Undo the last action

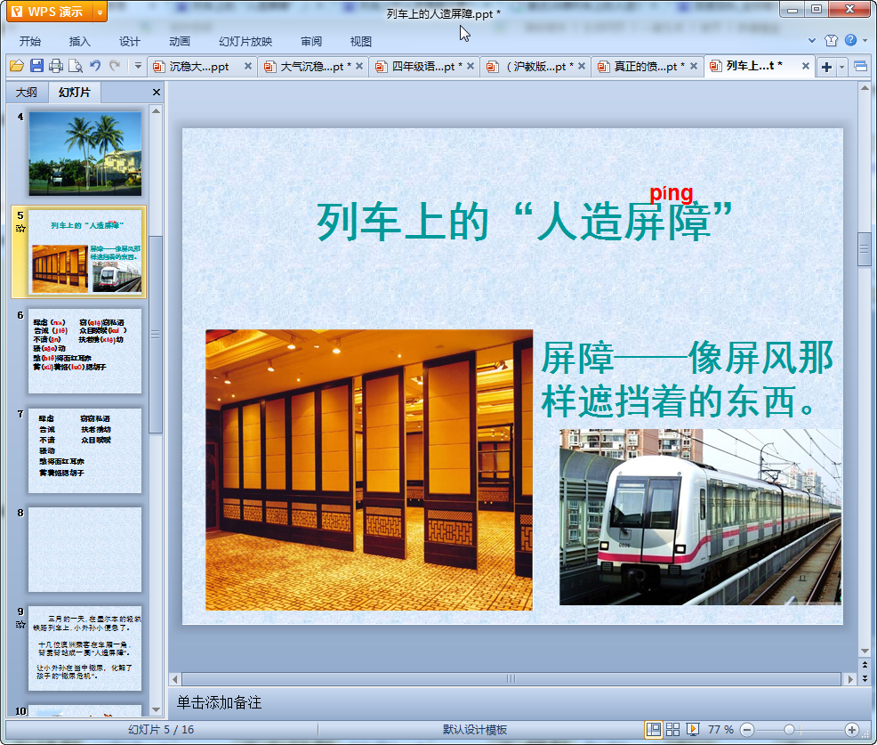tap(95, 66)
